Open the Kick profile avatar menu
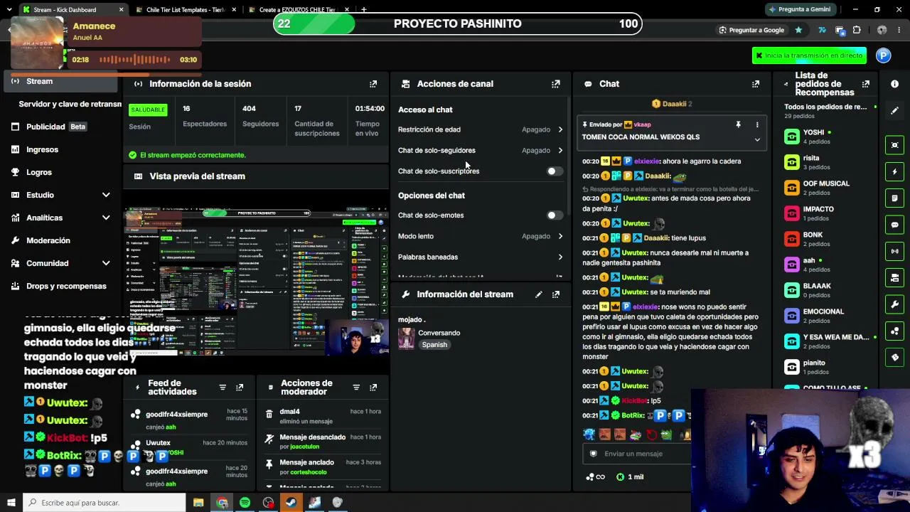 point(884,55)
